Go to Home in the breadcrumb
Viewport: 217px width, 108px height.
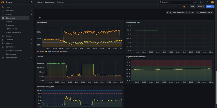(40, 2)
